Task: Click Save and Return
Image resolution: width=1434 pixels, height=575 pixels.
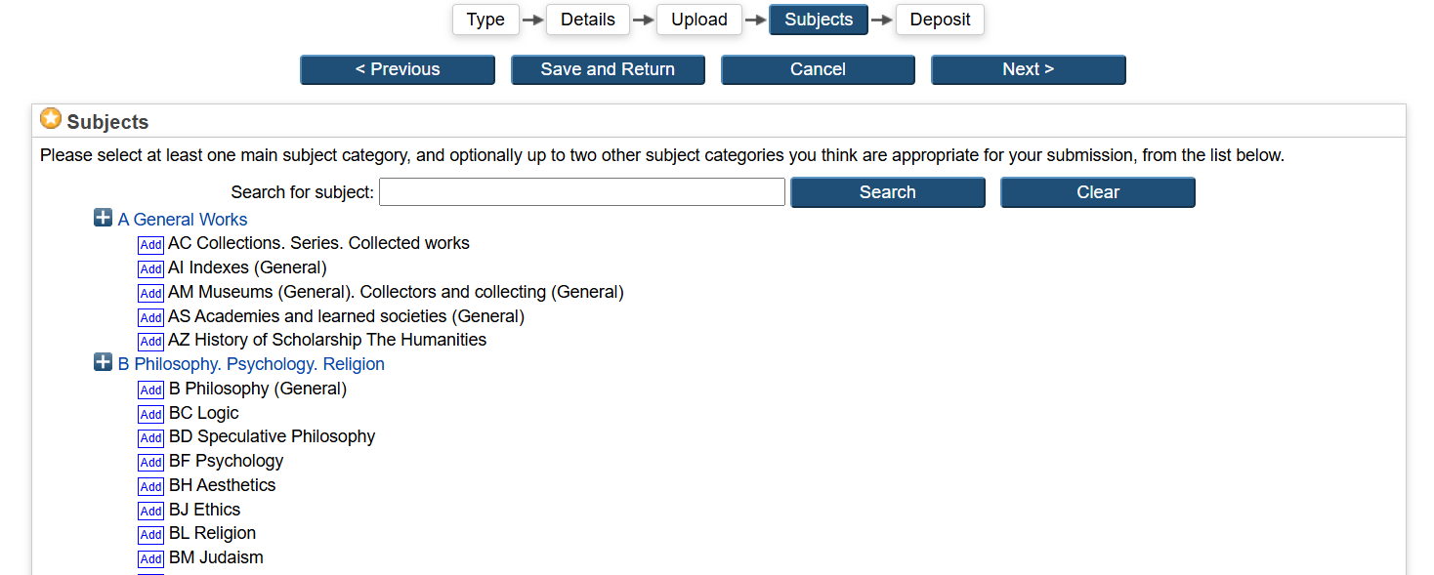Action: pyautogui.click(x=608, y=69)
